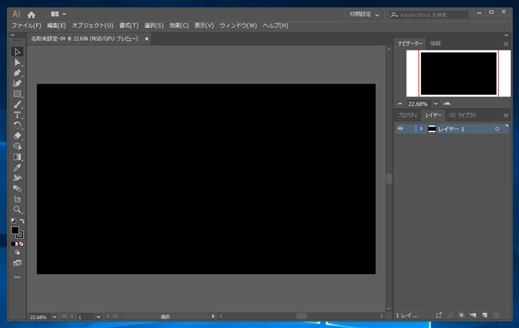Open Edit Toolbar three-dots button

(17, 277)
